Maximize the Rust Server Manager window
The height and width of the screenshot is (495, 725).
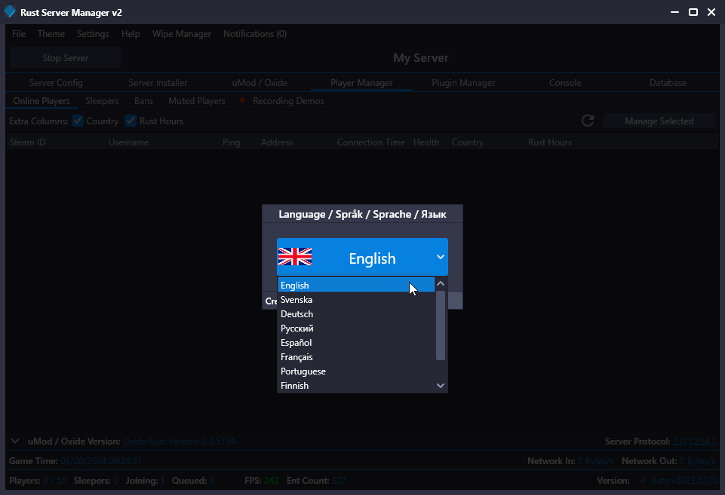tap(693, 12)
